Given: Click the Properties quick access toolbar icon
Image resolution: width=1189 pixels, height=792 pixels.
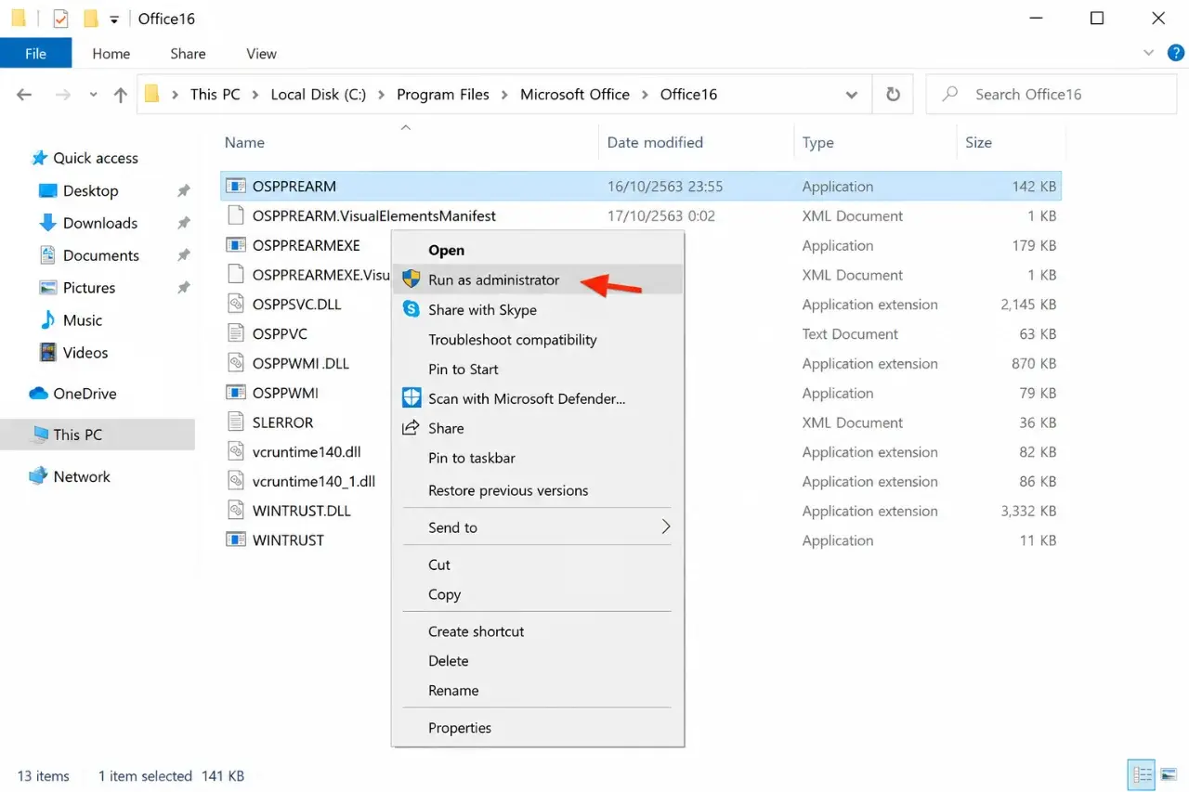Looking at the screenshot, I should (60, 19).
